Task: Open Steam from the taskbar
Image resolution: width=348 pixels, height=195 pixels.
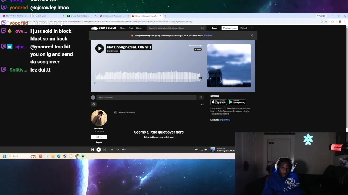Action: (65, 156)
